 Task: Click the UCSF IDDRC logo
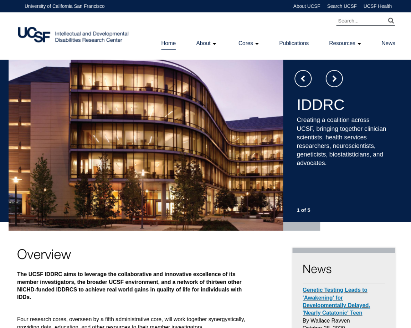(73, 35)
